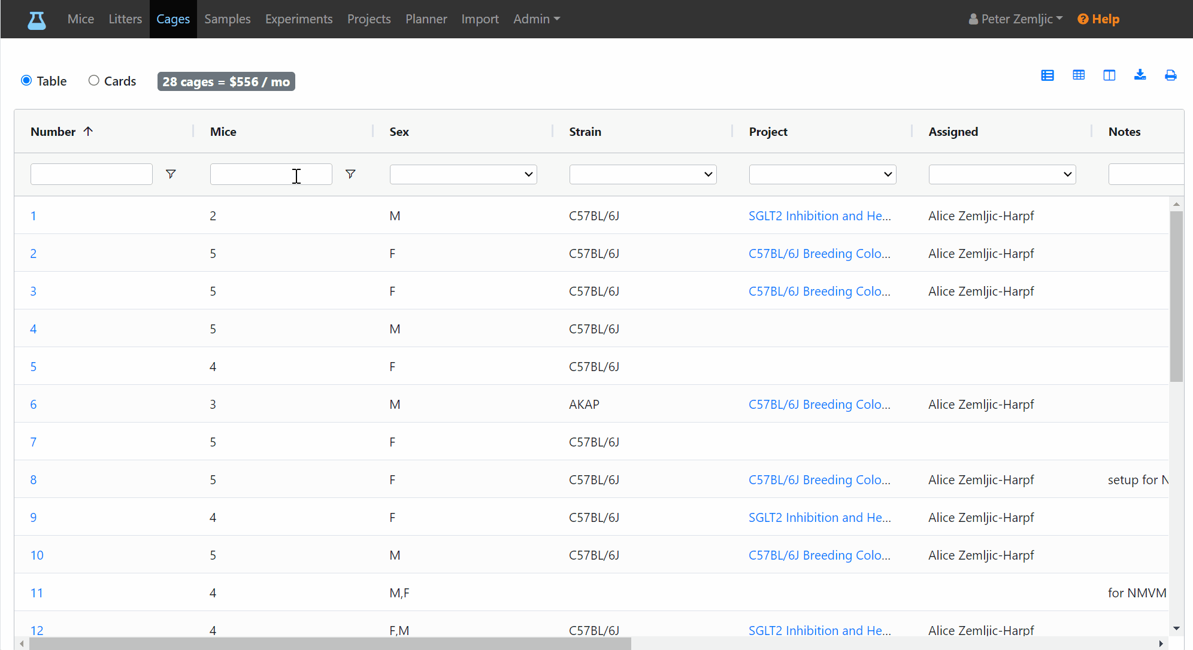This screenshot has width=1193, height=650.
Task: Open the Sex filter dropdown
Action: point(463,174)
